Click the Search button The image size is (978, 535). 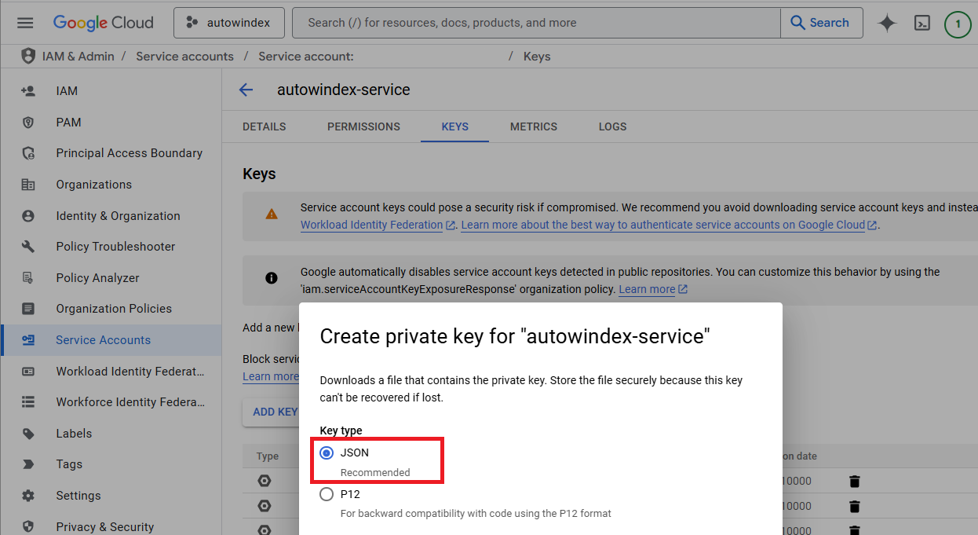point(821,23)
